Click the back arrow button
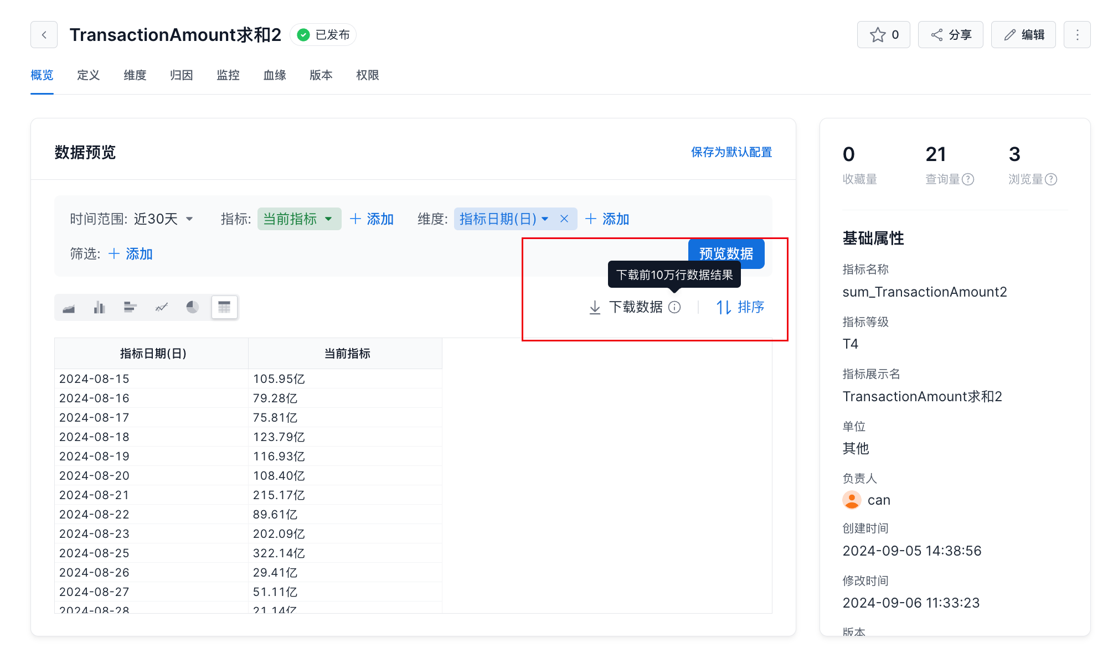 tap(44, 35)
